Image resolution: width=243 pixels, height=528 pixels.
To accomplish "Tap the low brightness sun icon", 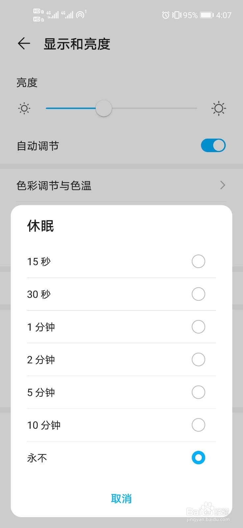I will point(24,108).
